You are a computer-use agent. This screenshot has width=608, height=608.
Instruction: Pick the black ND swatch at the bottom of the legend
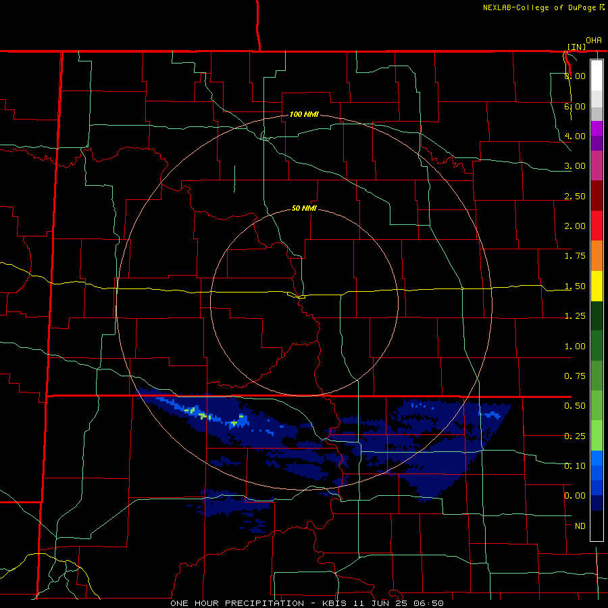click(597, 526)
